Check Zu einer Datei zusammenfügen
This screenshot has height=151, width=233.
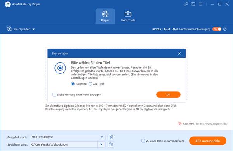(143, 141)
